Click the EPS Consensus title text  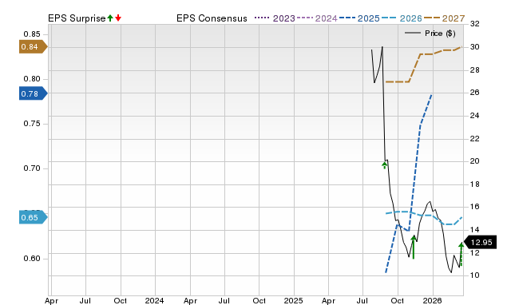pyautogui.click(x=212, y=18)
